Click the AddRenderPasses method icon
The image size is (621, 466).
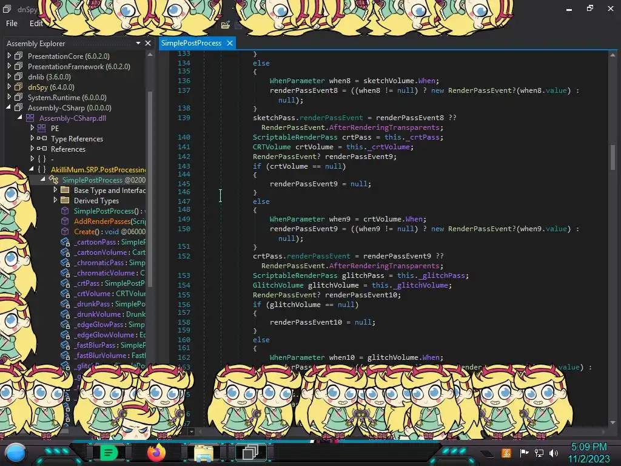[65, 221]
